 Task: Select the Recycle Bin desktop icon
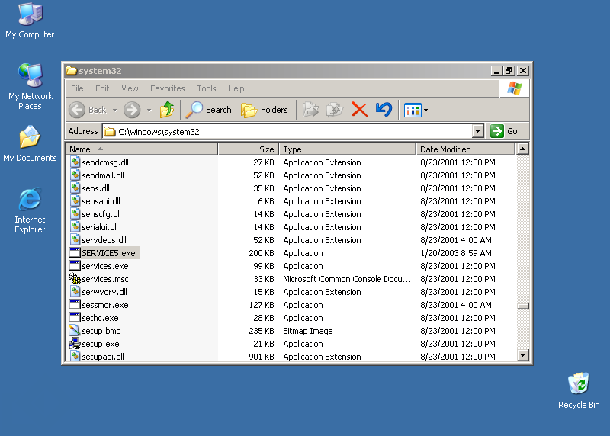point(579,383)
